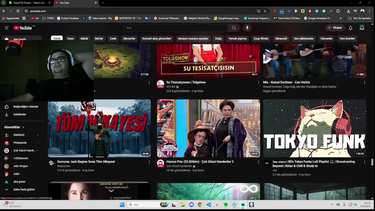The image size is (375, 211).
Task: Open 'Tüm Yer İşaretleri' bookmarks folder
Action: (360, 18)
